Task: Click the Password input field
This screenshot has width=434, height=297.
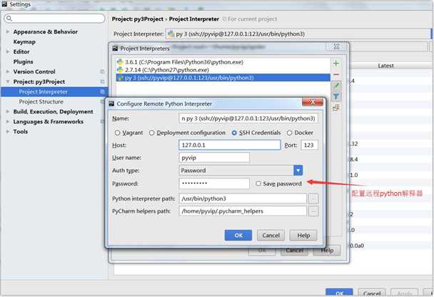Action: tap(214, 183)
